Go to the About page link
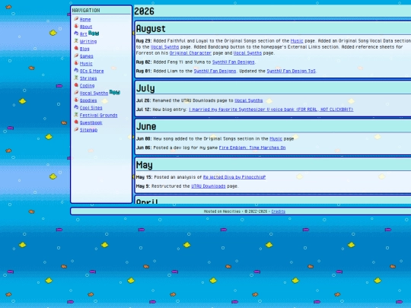Image resolution: width=411 pixels, height=308 pixels. 86,27
